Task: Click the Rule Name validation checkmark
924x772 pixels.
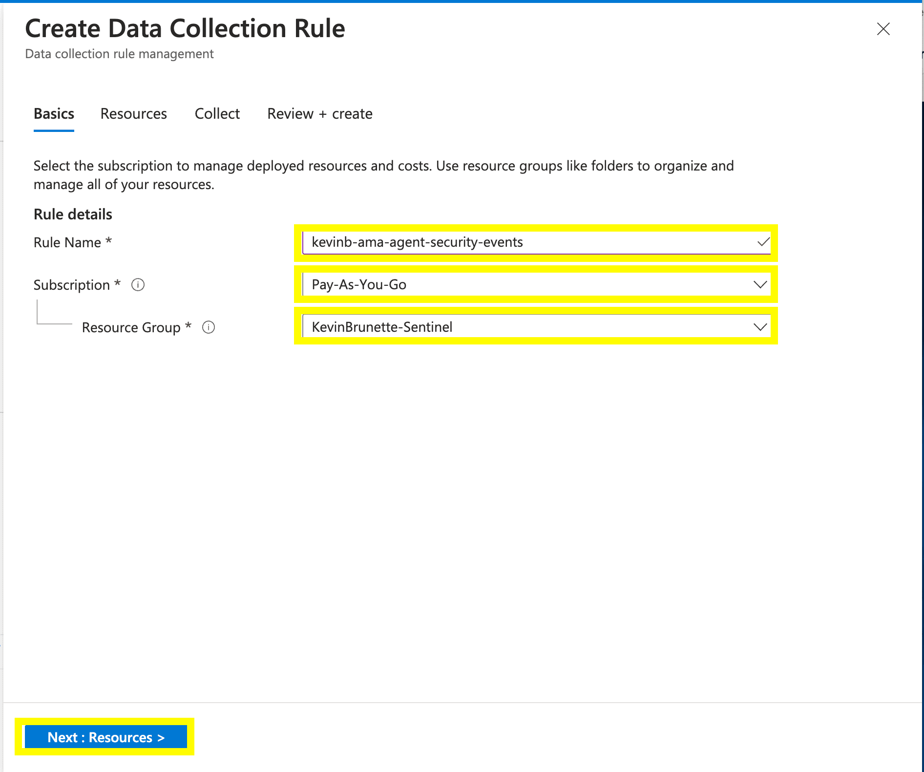Action: (x=763, y=242)
